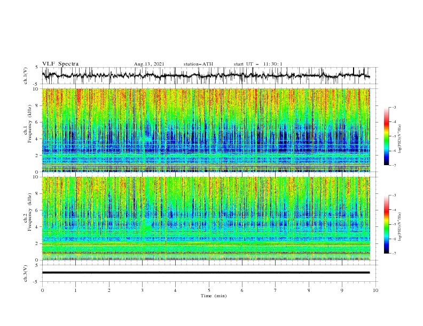The height and width of the screenshot is (326, 423).
Task: Click the 'Time (min)' axis title
Action: (214, 296)
